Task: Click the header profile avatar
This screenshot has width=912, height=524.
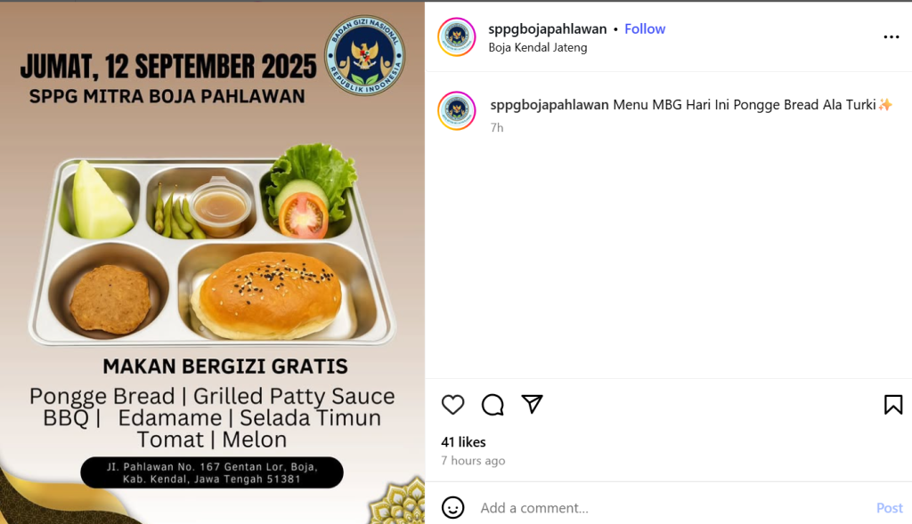Action: click(457, 36)
